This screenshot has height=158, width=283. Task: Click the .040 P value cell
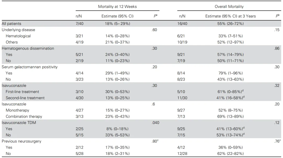pos(155,123)
